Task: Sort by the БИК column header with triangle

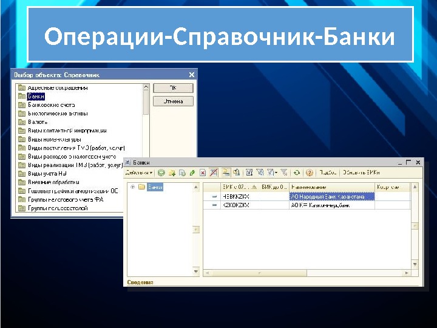Action: [240, 187]
